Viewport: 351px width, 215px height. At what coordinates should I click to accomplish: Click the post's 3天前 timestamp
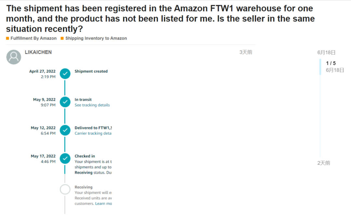(246, 52)
